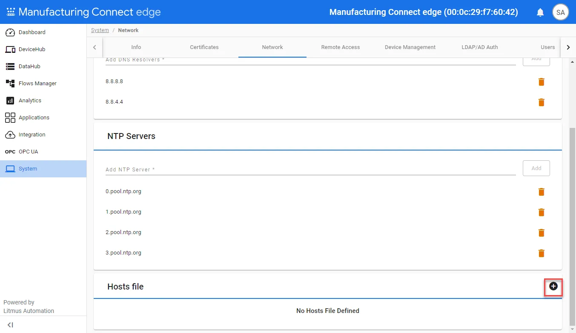The width and height of the screenshot is (576, 333).
Task: Switch to the Remote Access tab
Action: pos(341,47)
